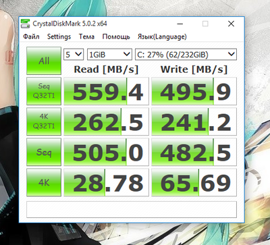This screenshot has width=270, height=245.
Task: Open the Язык(Language) menu
Action: click(162, 36)
